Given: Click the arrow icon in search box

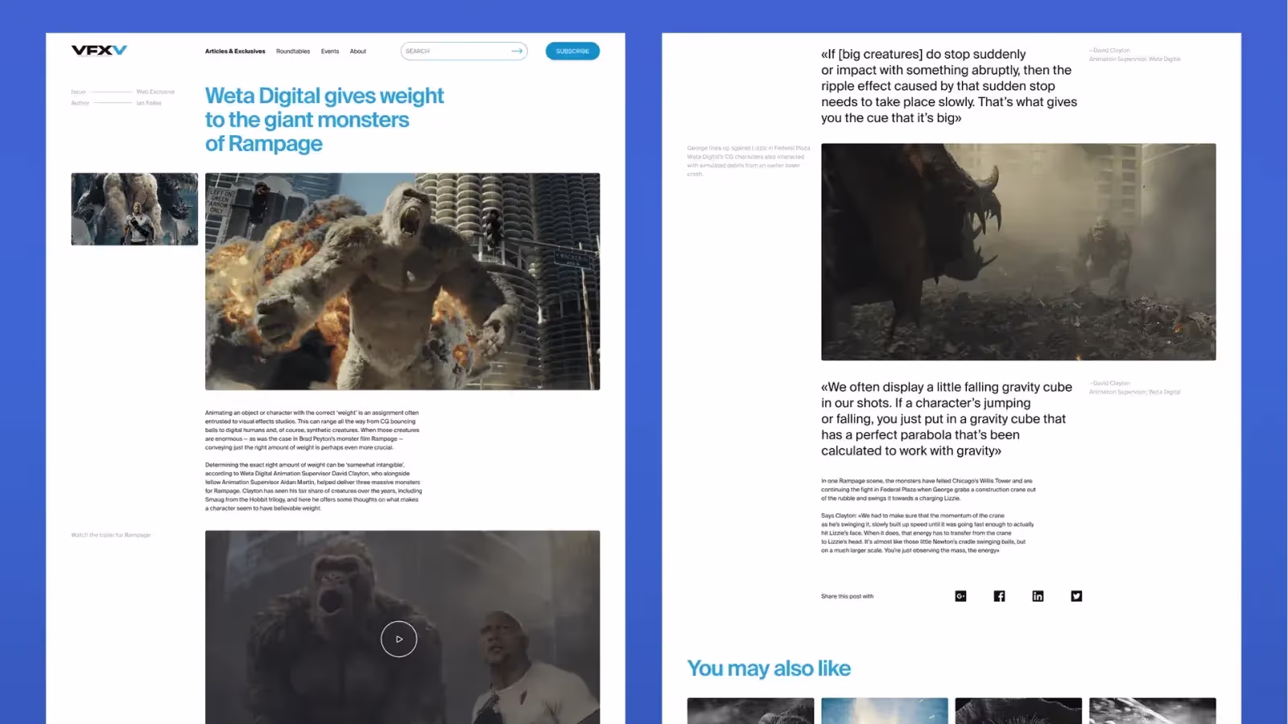Looking at the screenshot, I should coord(517,51).
